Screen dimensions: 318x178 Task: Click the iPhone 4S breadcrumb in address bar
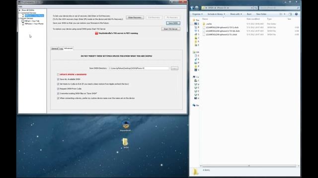click(x=222, y=8)
